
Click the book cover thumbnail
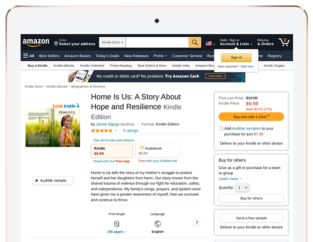click(x=53, y=128)
